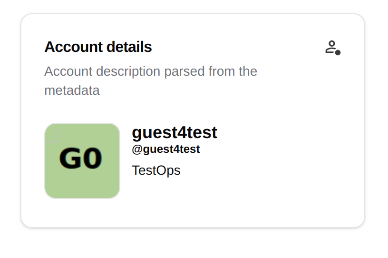Open the @guest4test handle
Screen dimensions: 388x258
(166, 149)
